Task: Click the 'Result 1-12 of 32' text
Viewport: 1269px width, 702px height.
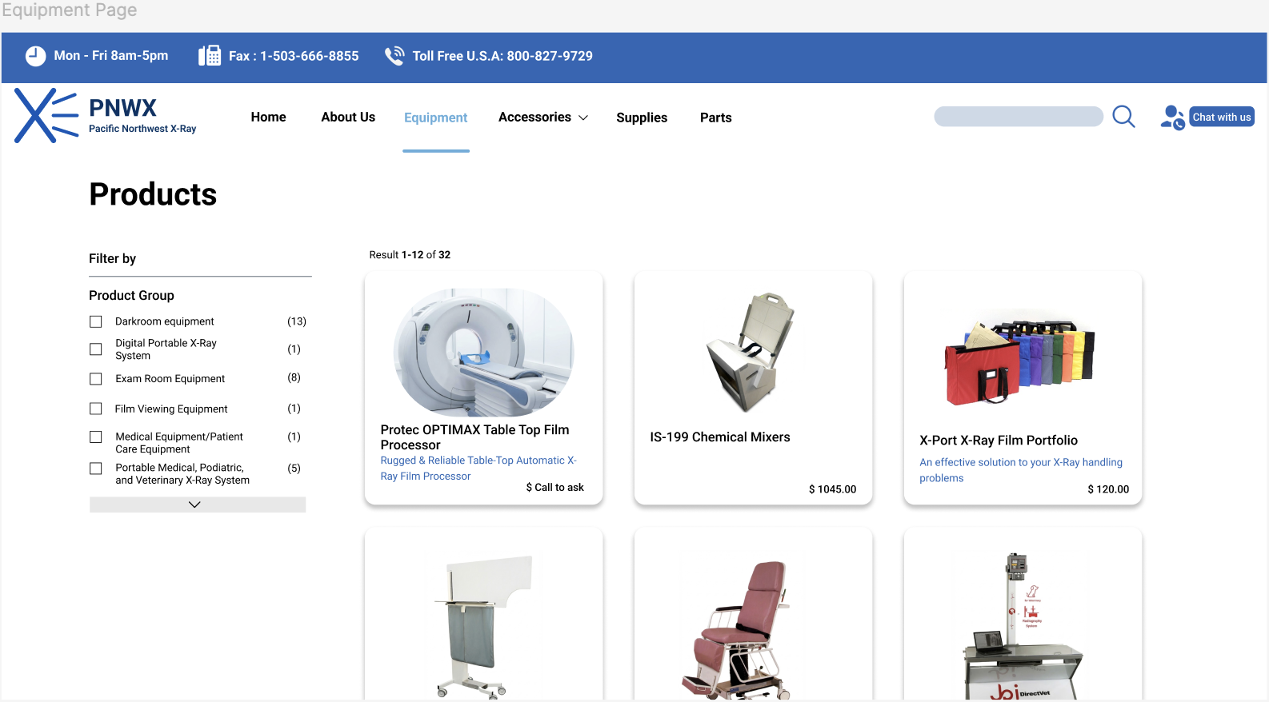Action: (410, 254)
